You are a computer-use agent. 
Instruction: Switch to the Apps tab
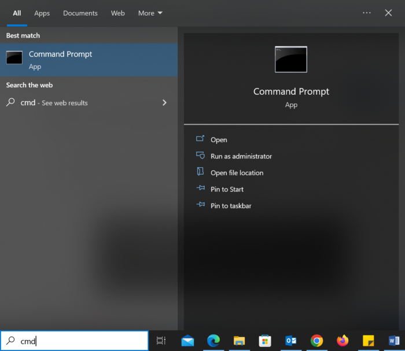point(42,13)
